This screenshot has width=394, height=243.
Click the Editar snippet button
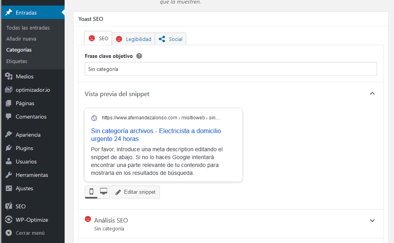[x=136, y=192]
